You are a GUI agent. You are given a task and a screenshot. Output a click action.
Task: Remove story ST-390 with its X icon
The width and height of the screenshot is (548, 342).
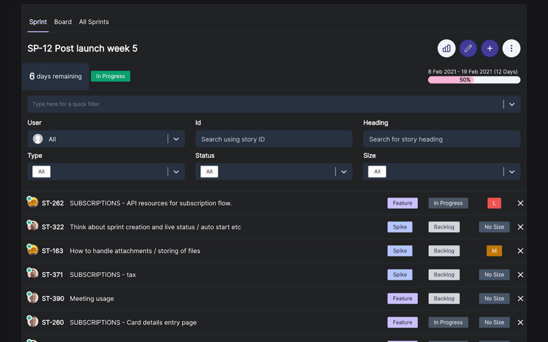click(520, 298)
